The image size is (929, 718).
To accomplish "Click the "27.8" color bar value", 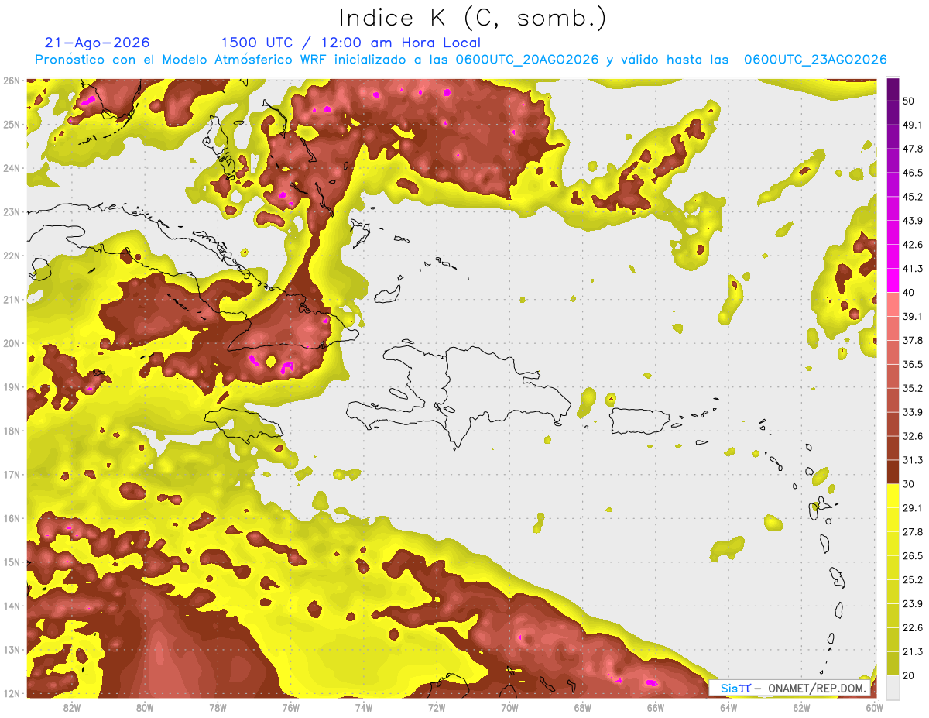I will tap(914, 532).
